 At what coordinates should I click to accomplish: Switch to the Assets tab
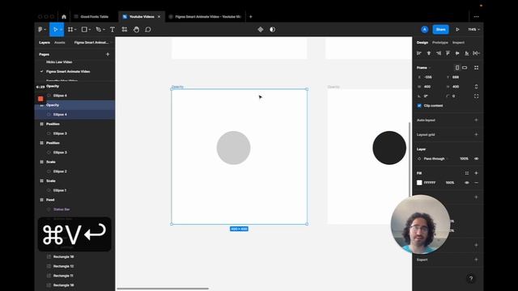(x=59, y=43)
